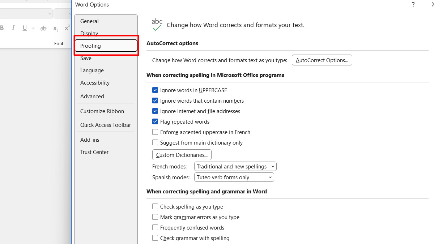Click the Subscript icon
The height and width of the screenshot is (244, 434).
point(55,28)
